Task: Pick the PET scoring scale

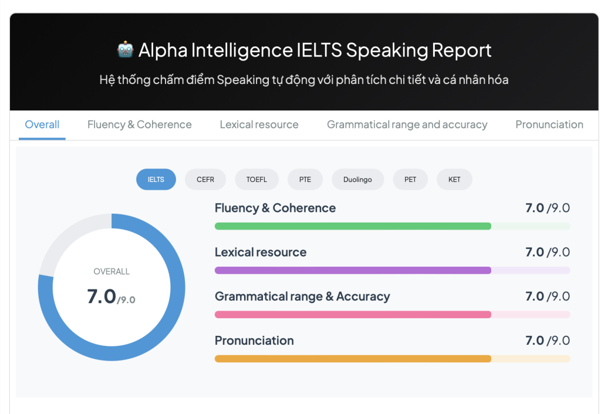Action: coord(410,179)
